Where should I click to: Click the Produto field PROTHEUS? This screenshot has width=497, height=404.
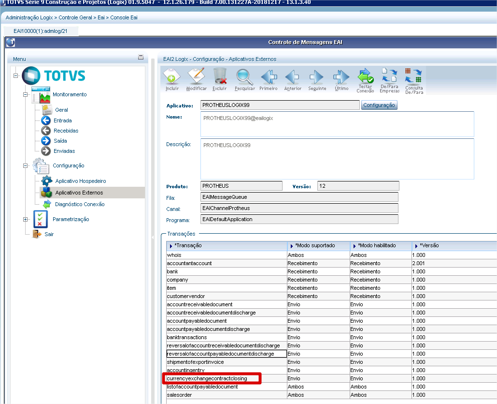tap(241, 186)
